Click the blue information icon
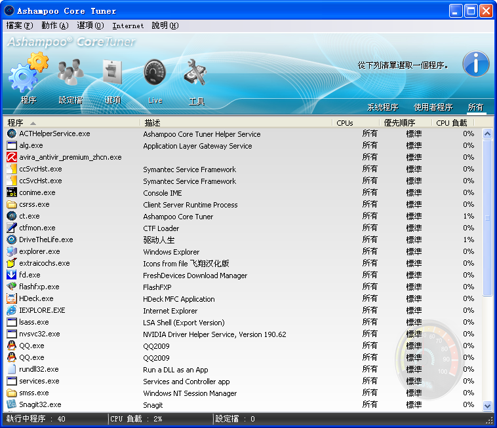Viewport: 497px width, 428px height. pyautogui.click(x=475, y=64)
